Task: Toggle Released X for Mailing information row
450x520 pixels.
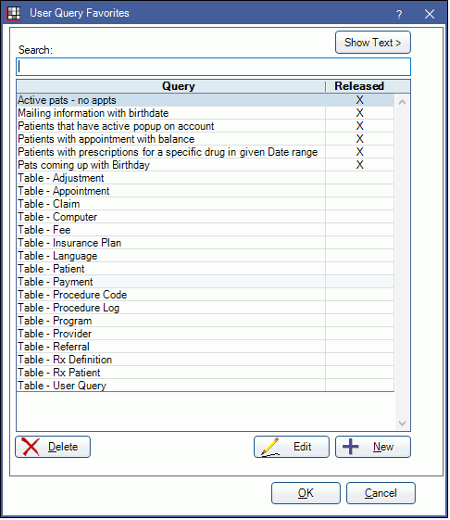Action: [x=360, y=113]
